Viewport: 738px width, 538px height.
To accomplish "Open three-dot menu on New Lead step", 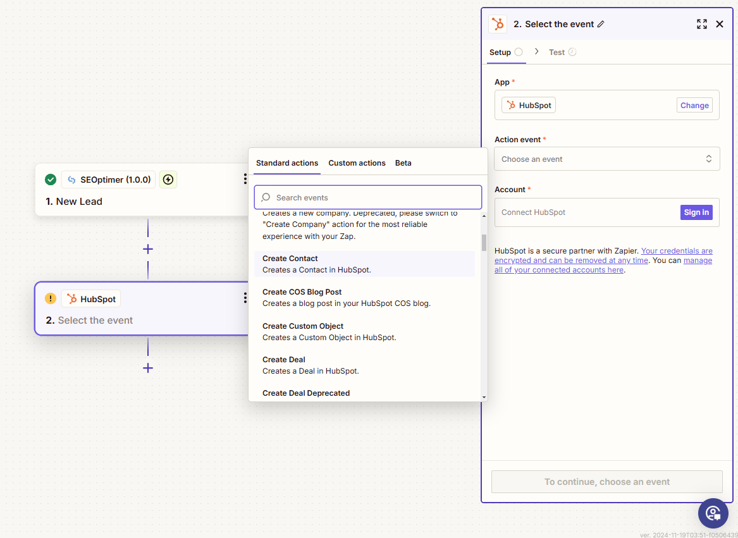I will click(x=245, y=180).
